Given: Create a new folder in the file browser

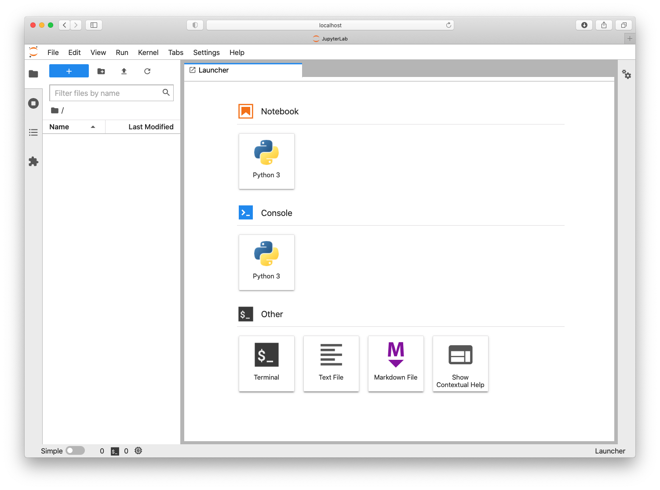Looking at the screenshot, I should click(x=101, y=71).
